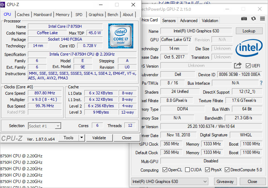Click the Texture Fillrate value 17.6 GTexel/s
268x188 pixels.
pos(244,100)
